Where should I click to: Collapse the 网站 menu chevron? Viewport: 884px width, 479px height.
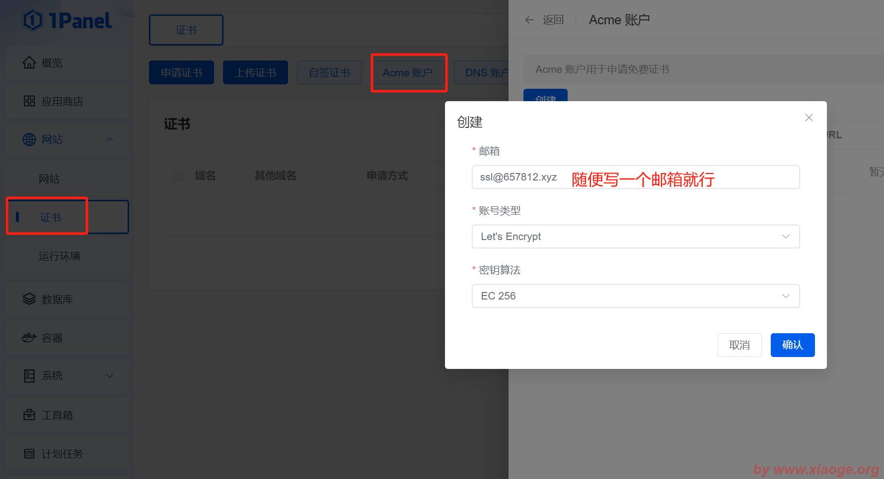pyautogui.click(x=110, y=139)
